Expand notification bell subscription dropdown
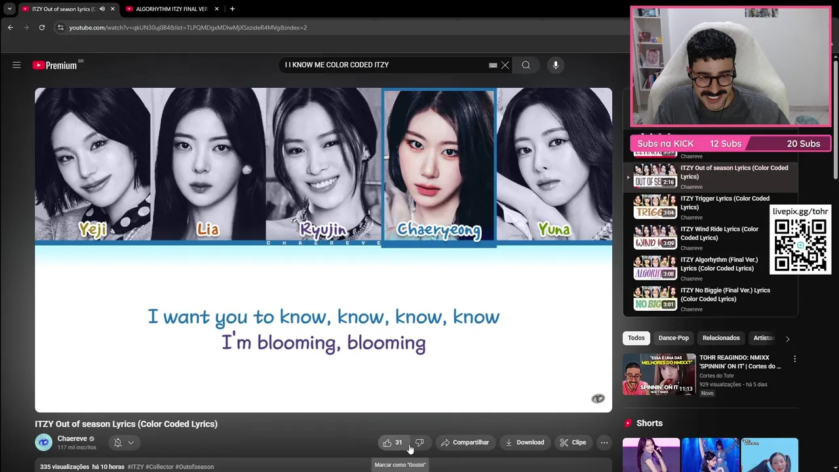Screen dimensions: 839x472 tap(124, 442)
